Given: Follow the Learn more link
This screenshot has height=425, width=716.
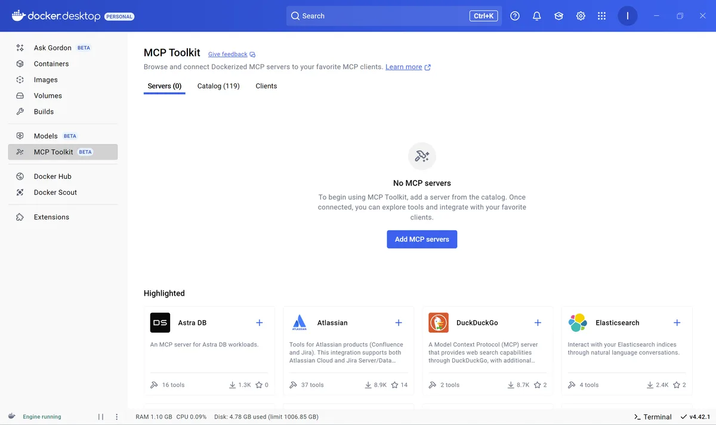Looking at the screenshot, I should (408, 67).
